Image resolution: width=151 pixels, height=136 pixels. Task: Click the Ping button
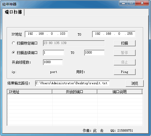coord(125,72)
